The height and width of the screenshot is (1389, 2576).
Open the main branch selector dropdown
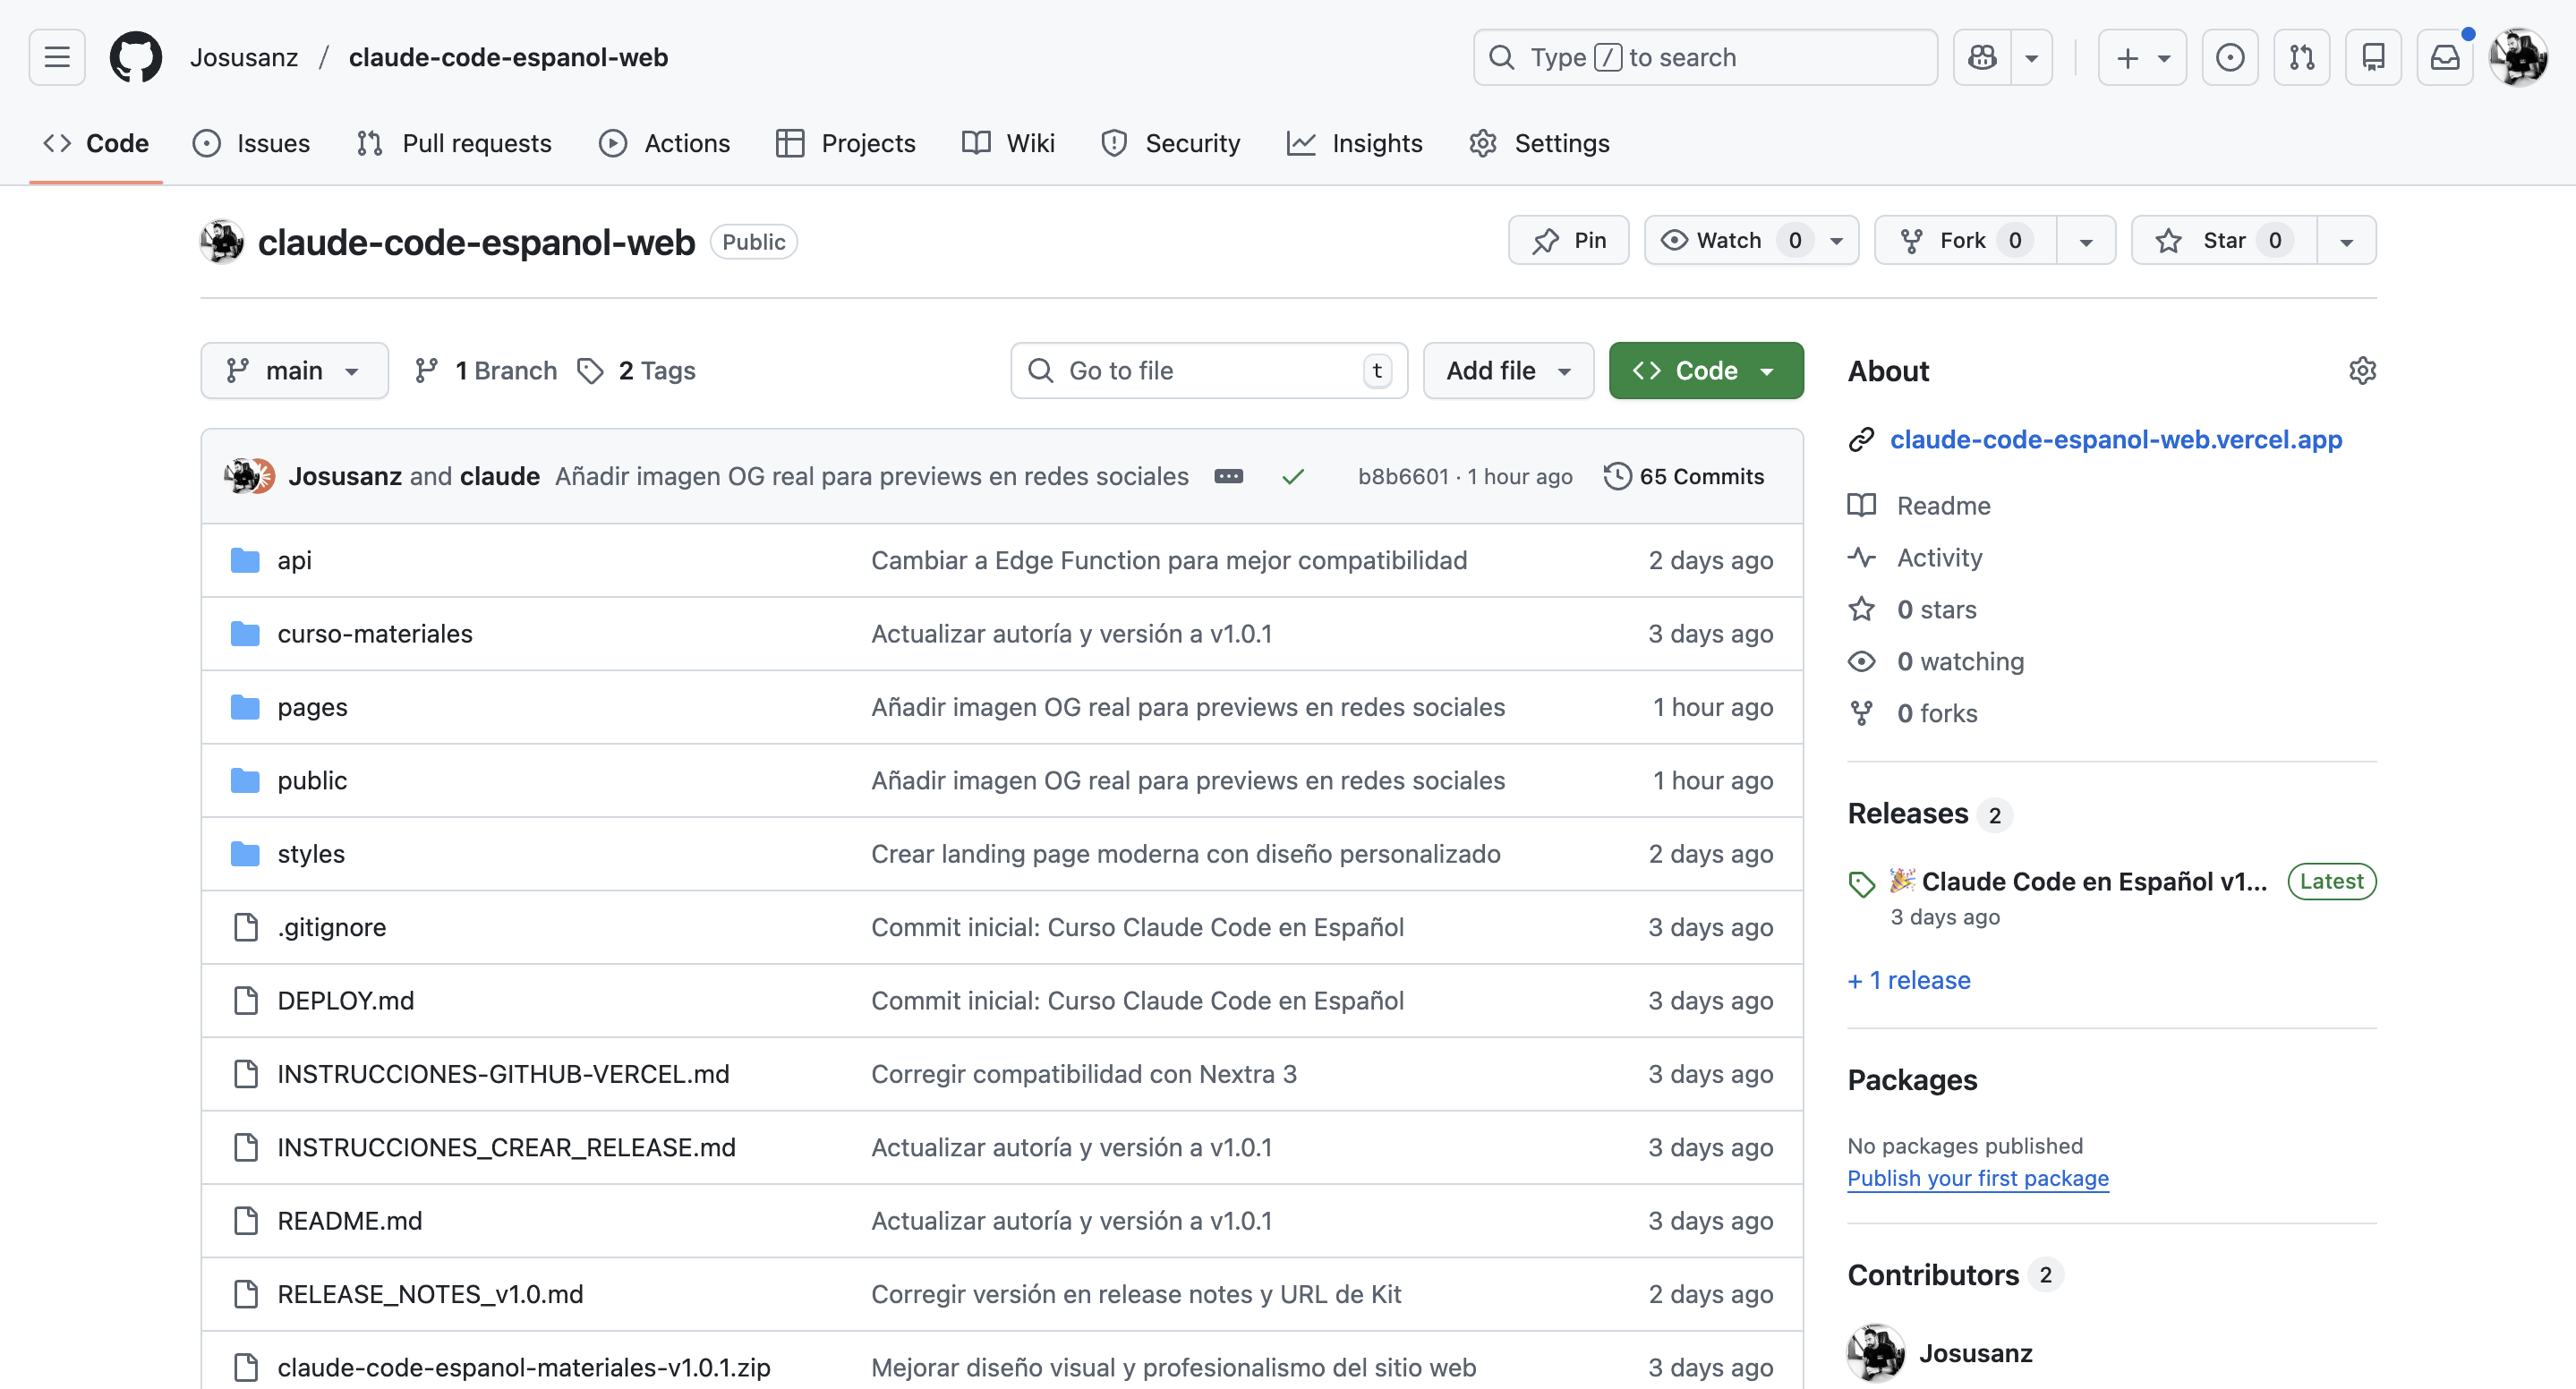[294, 371]
